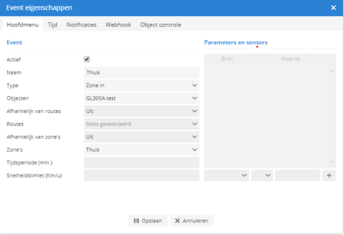
Task: Click the plus icon to add parameter
Action: 329,175
